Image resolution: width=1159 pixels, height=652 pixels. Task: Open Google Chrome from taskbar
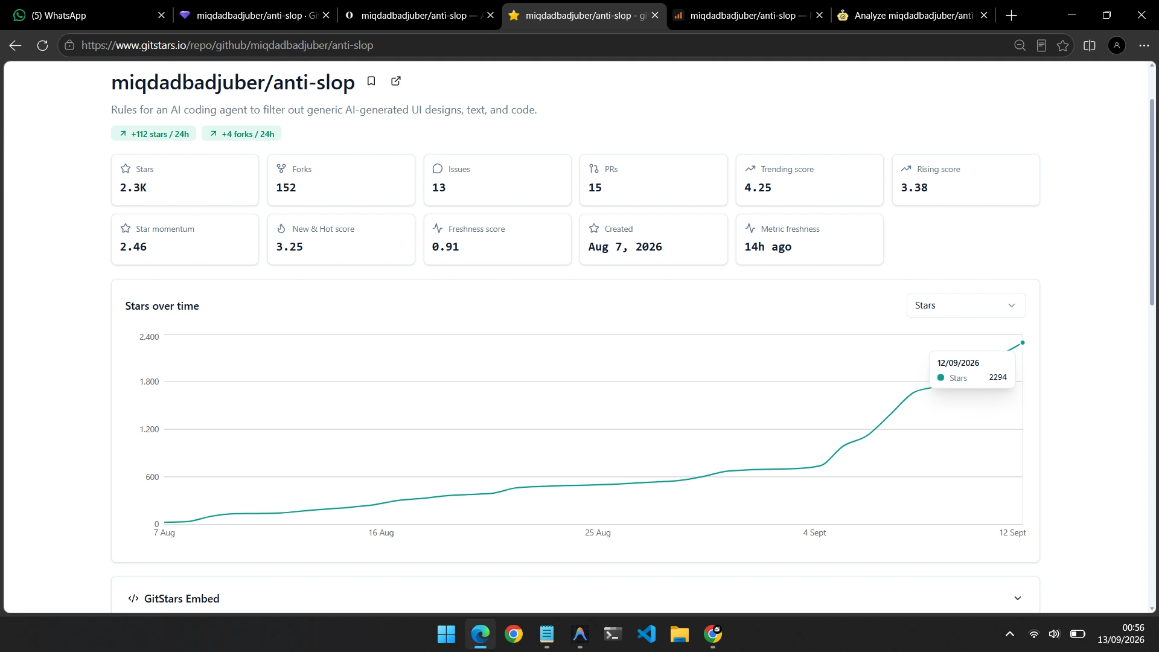[x=514, y=634]
